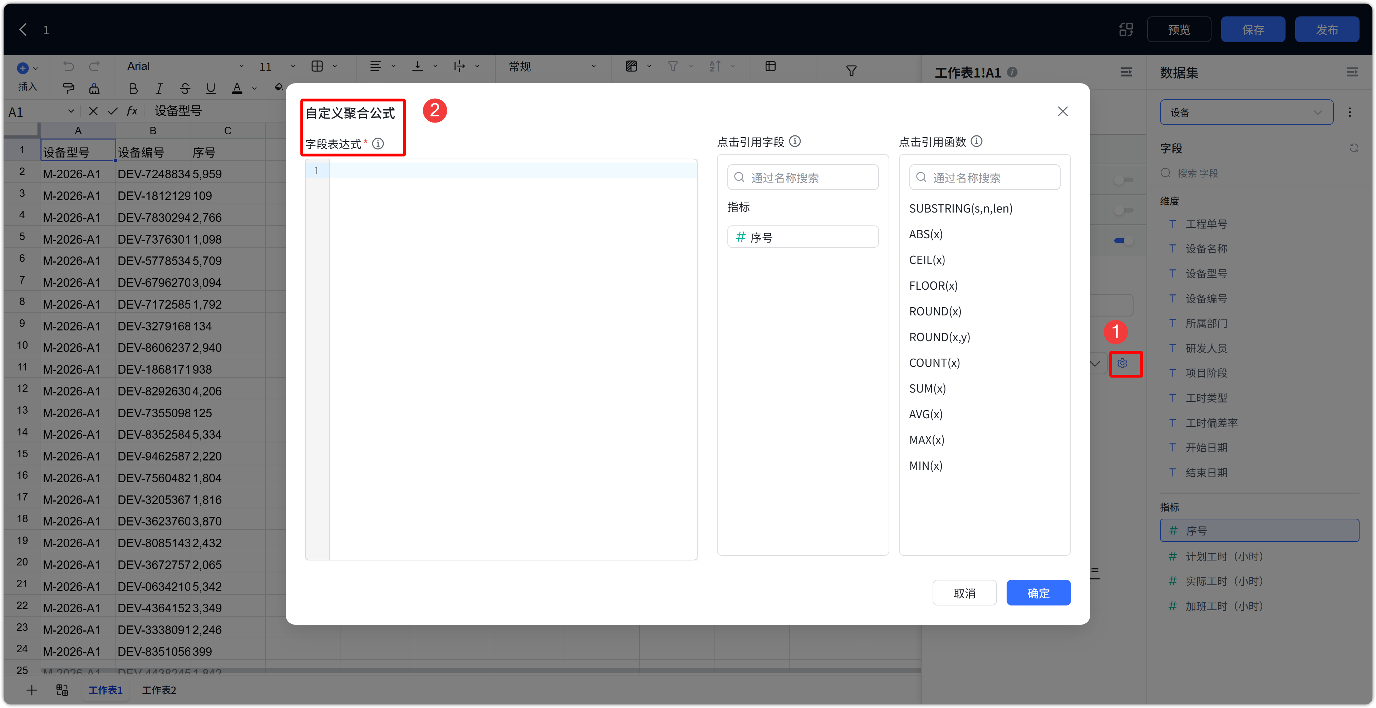Select the format painter icon
Viewport: 1376px width, 708px height.
(68, 88)
